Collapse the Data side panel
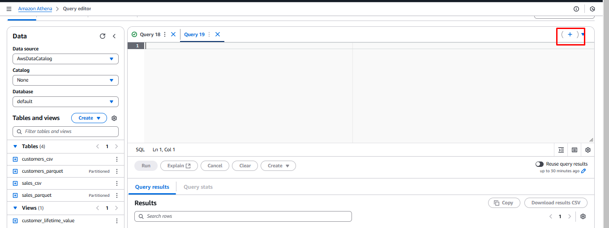This screenshot has width=609, height=228. coord(114,36)
